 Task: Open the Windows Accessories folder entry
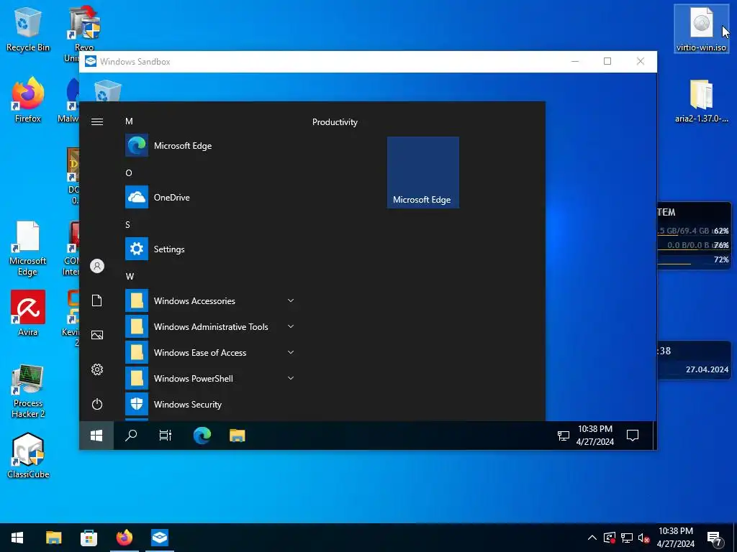[x=211, y=300]
